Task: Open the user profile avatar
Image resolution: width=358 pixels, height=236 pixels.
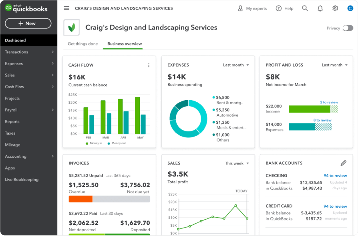Action: (x=350, y=8)
